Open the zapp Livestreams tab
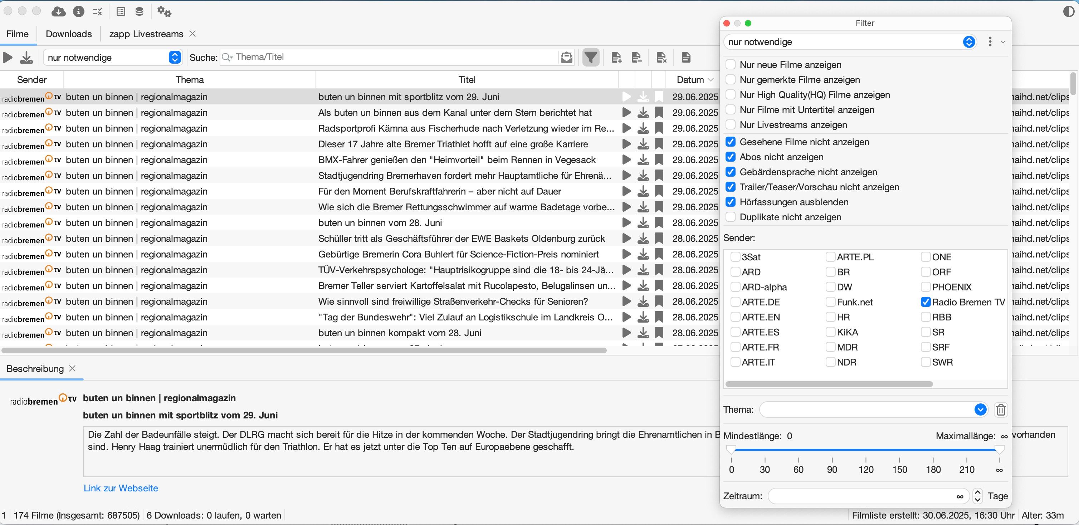Screen dimensions: 1079x525 [x=146, y=34]
